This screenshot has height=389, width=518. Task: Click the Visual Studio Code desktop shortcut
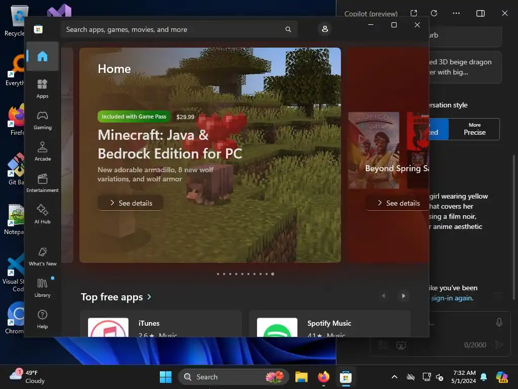[x=14, y=272]
